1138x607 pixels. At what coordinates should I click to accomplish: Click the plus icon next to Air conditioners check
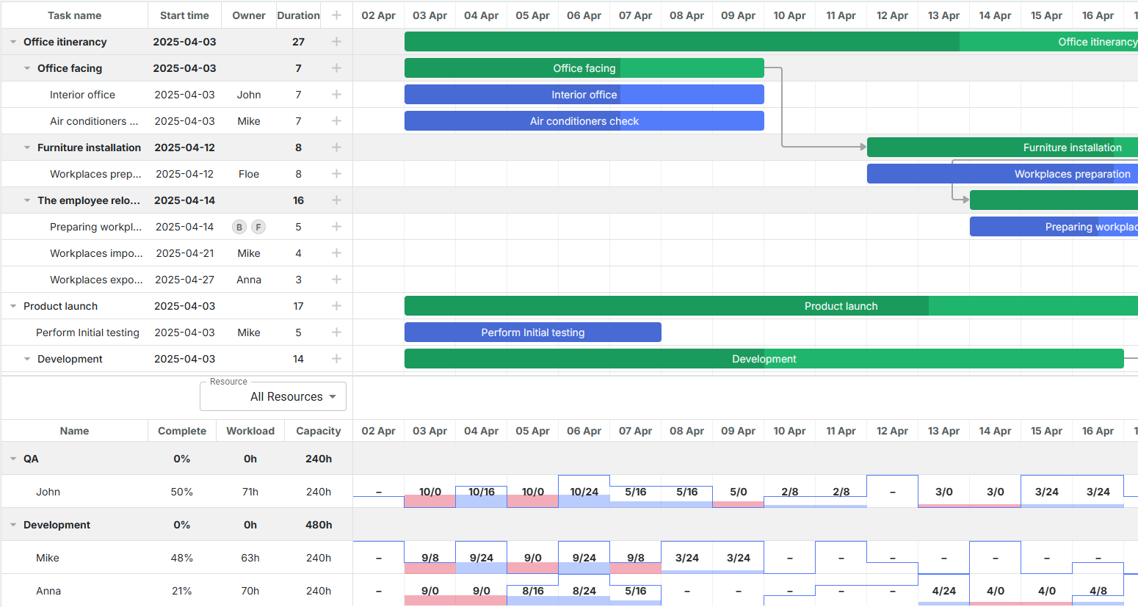pos(336,121)
